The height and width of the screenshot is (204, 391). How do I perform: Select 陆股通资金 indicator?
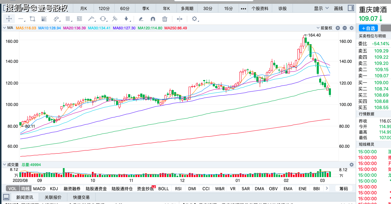click(96, 188)
